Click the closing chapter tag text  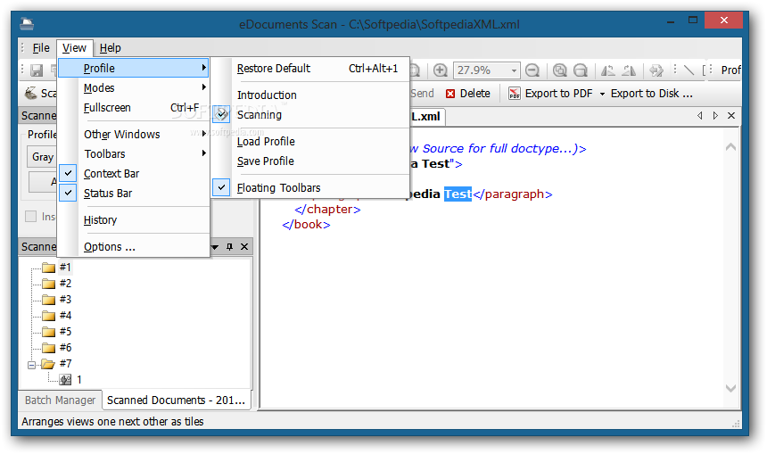click(x=327, y=210)
